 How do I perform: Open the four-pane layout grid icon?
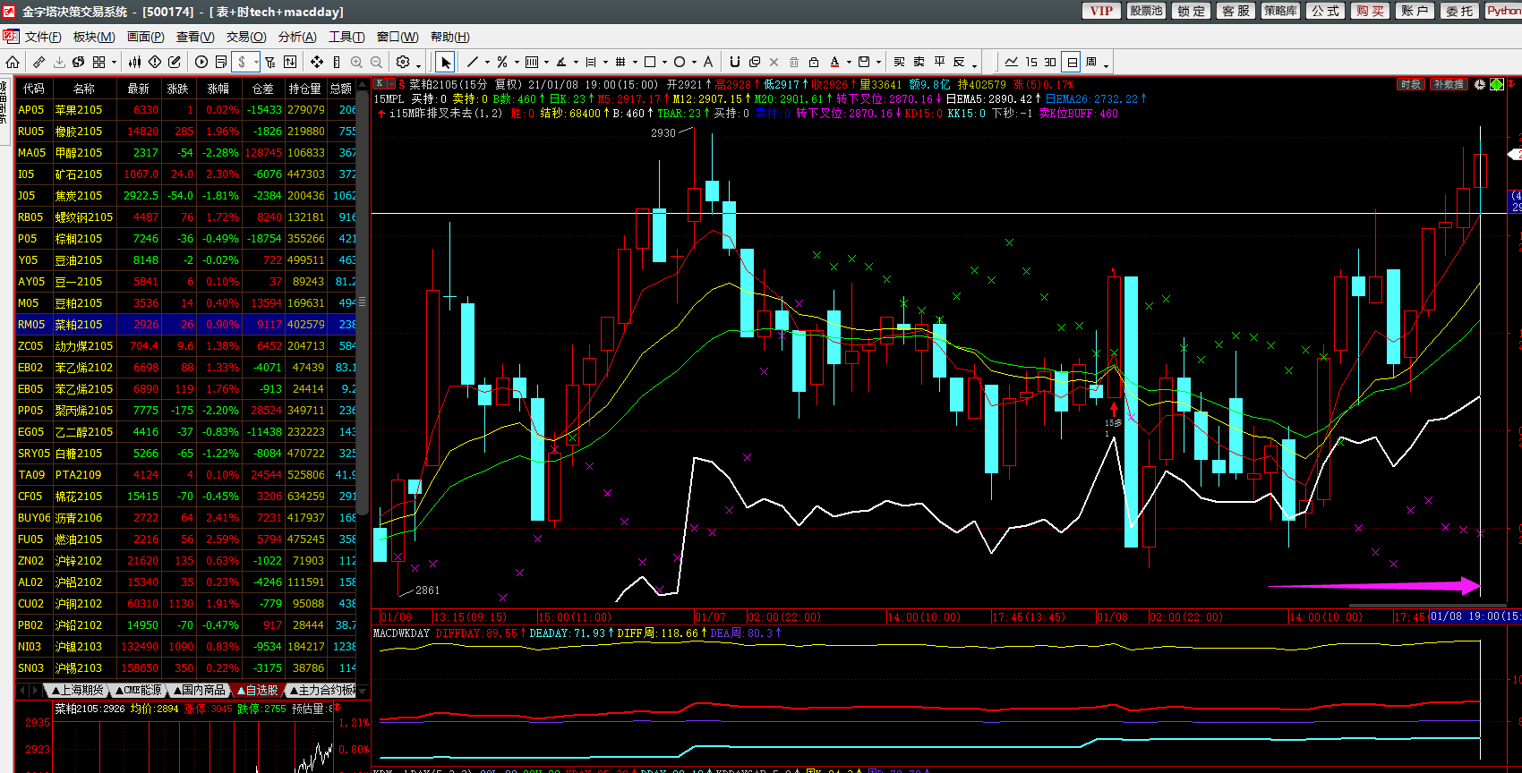click(98, 62)
